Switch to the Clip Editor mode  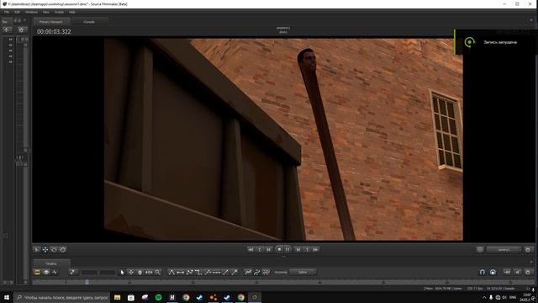[x=37, y=272]
